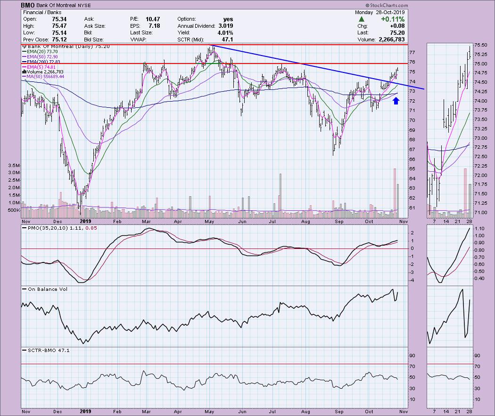This screenshot has height=416, width=495.
Task: Click the volume bar icon in the legend
Action: (24, 72)
